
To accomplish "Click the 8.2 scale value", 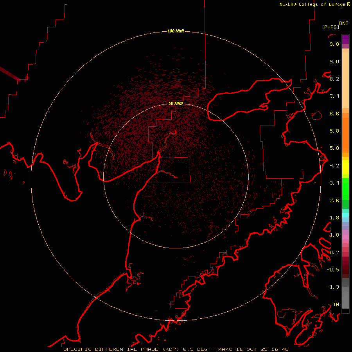I will click(334, 79).
